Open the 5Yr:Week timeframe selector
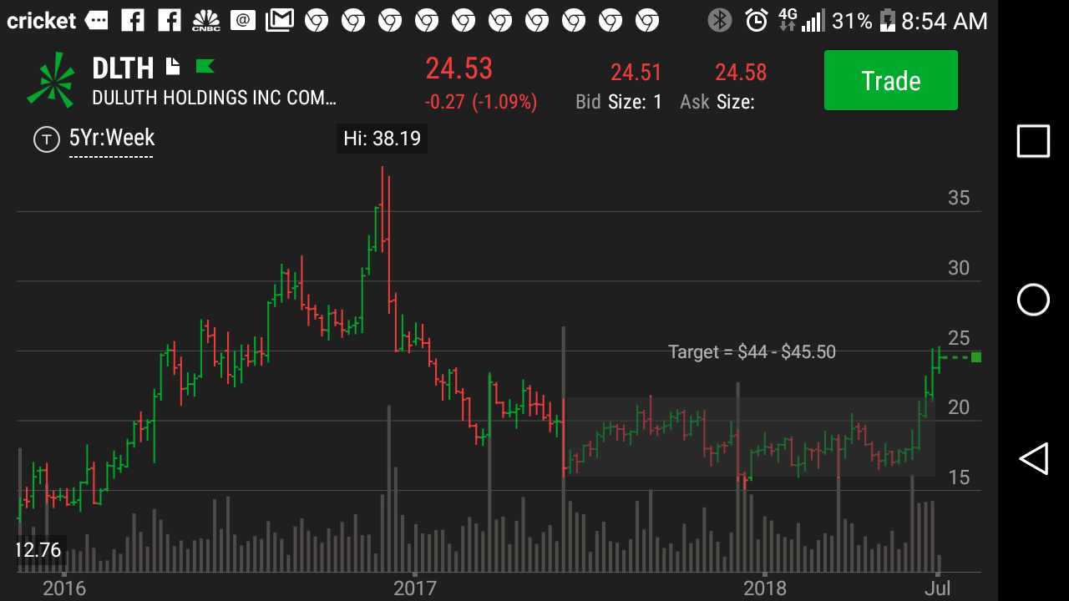 pyautogui.click(x=112, y=138)
